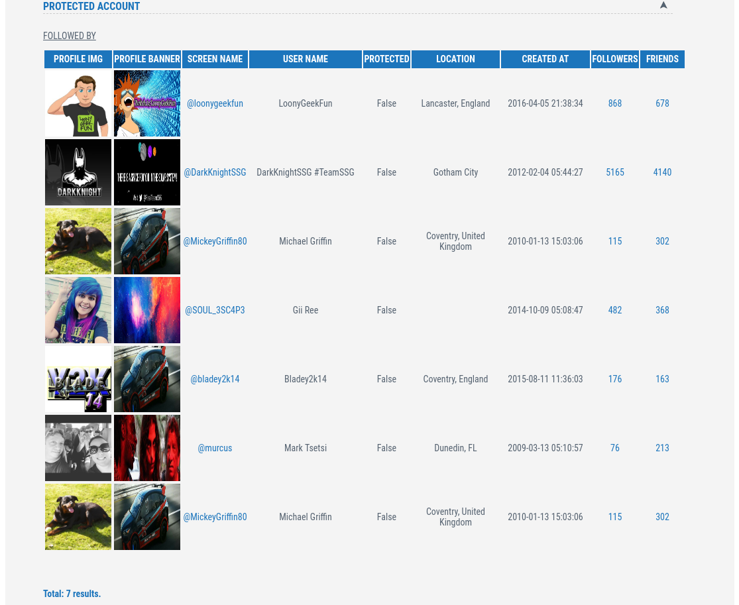The image size is (739, 605).
Task: Click the 868 followers count
Action: coord(615,103)
